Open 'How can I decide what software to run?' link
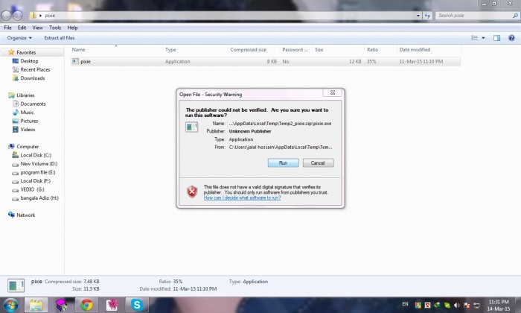The height and width of the screenshot is (313, 521). pyautogui.click(x=242, y=197)
